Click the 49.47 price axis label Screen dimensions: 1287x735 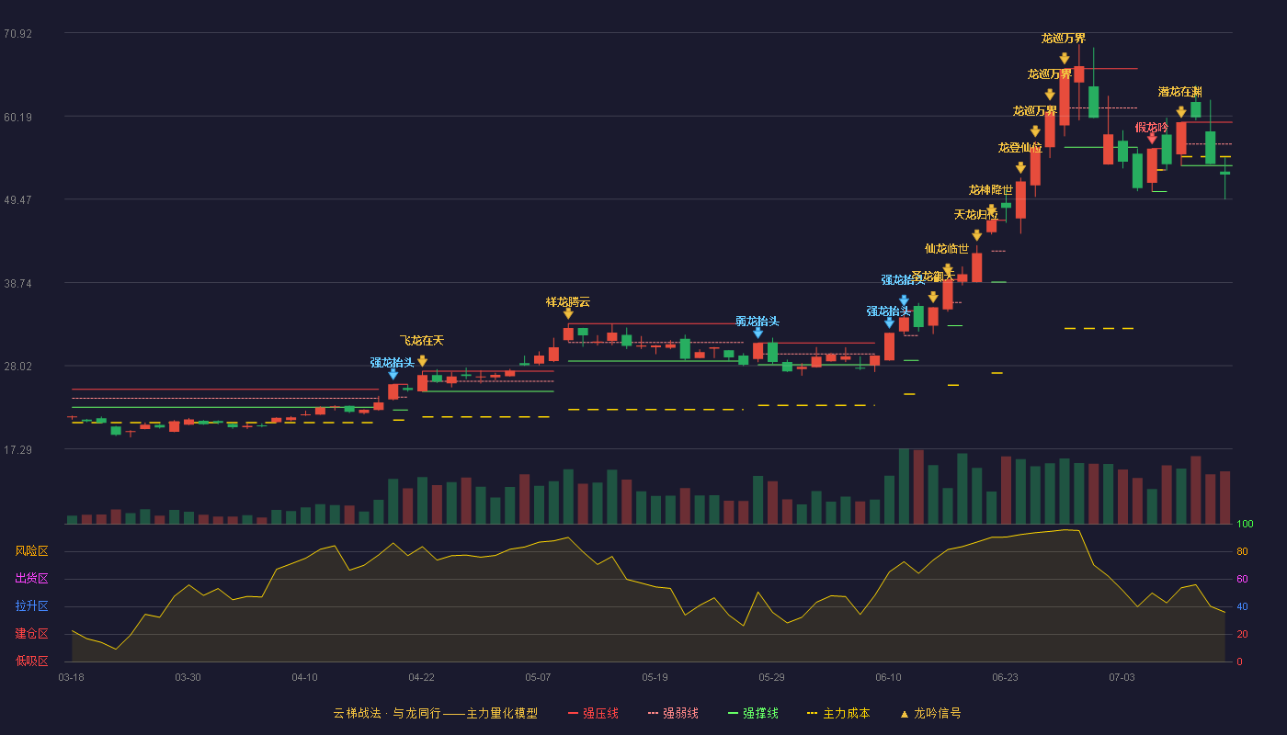[17, 200]
